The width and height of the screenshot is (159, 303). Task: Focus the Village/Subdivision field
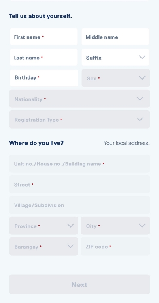tap(79, 205)
